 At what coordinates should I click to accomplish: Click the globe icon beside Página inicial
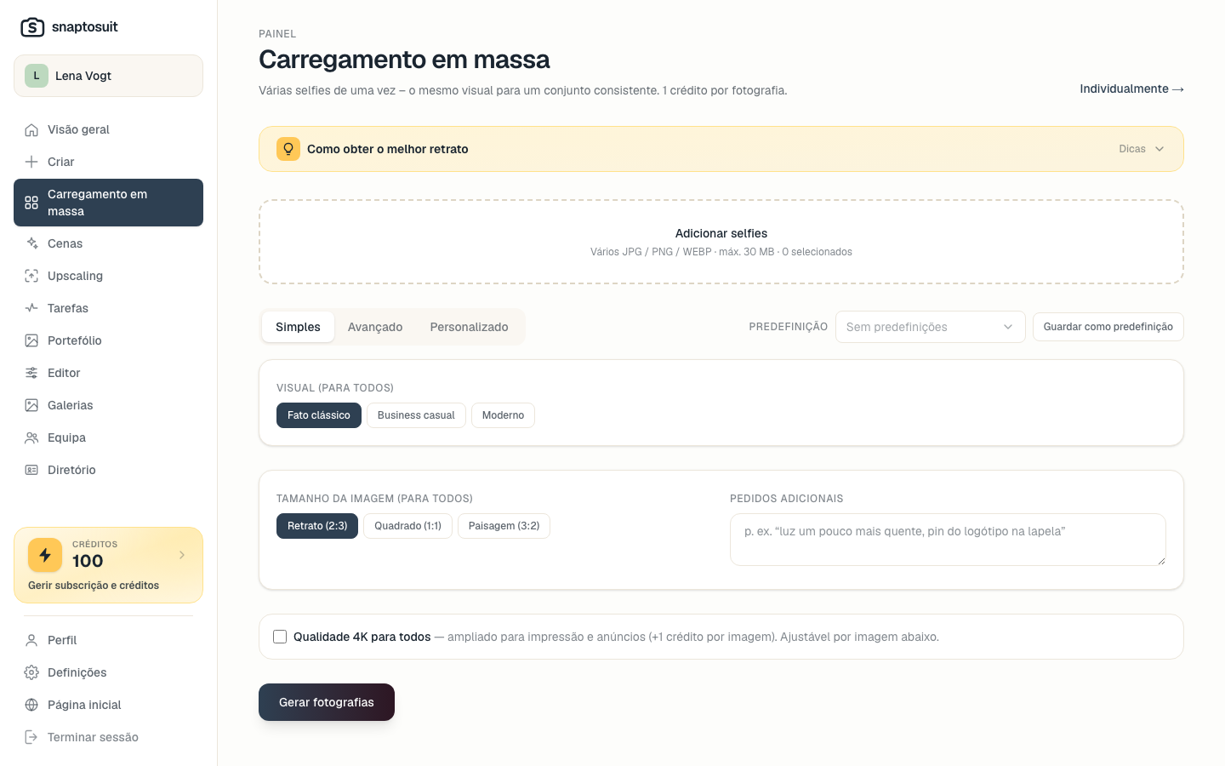click(31, 705)
